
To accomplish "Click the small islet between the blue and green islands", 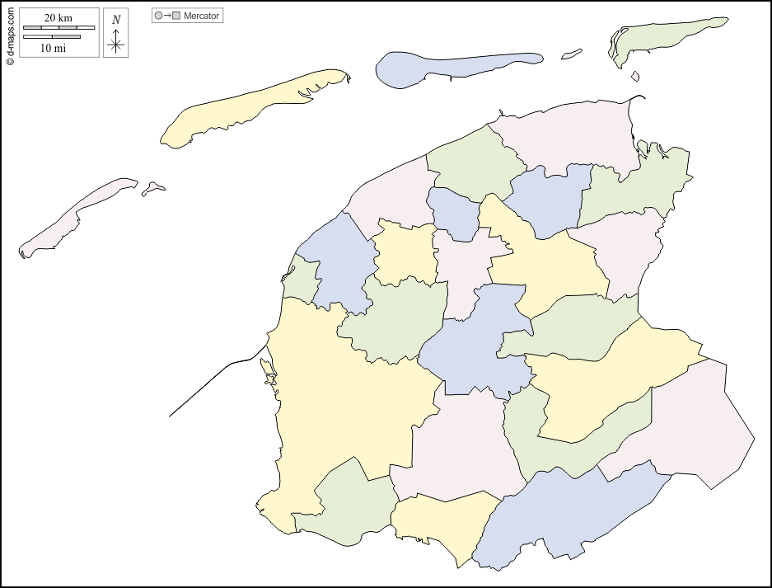I will pyautogui.click(x=572, y=55).
